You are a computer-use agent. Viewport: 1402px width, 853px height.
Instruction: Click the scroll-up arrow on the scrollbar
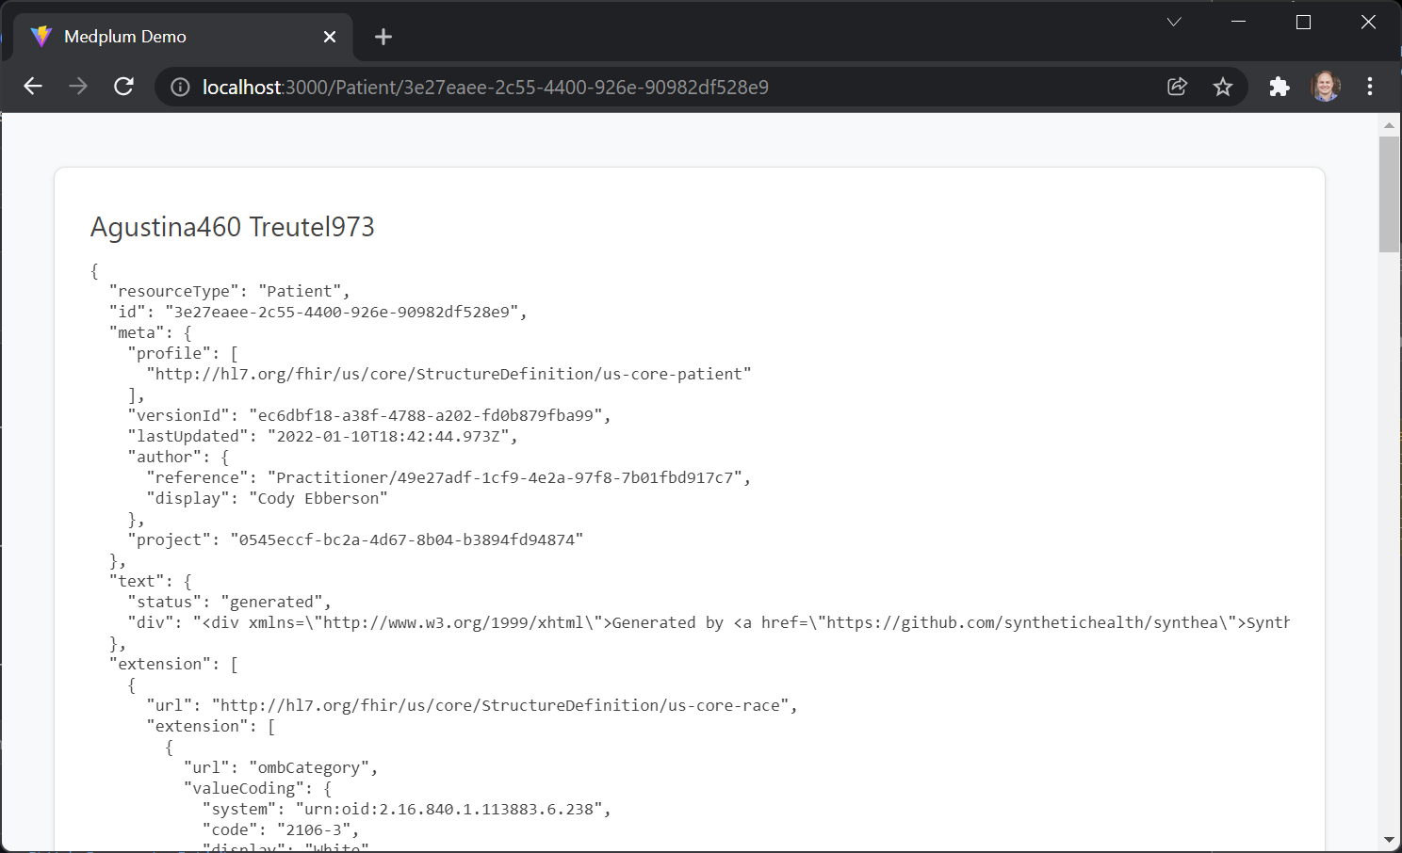pyautogui.click(x=1388, y=123)
